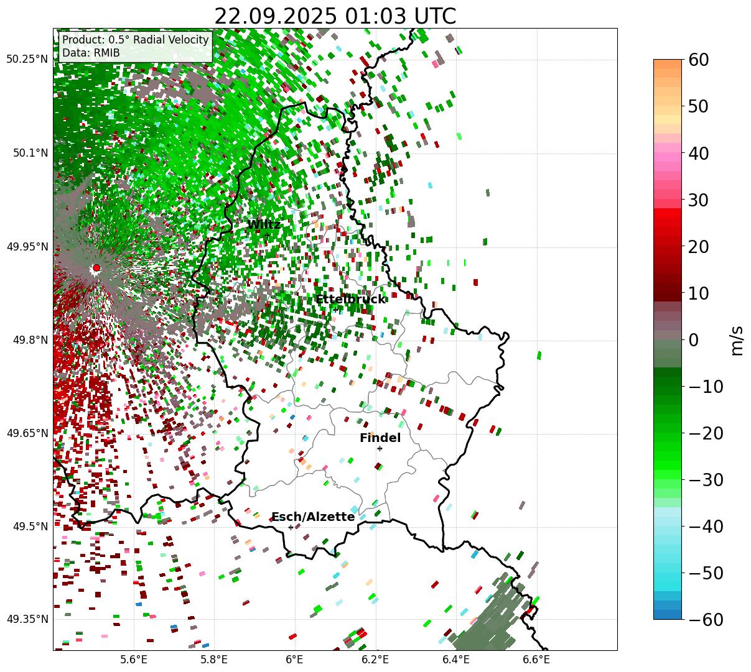This screenshot has height=672, width=751.
Task: Click the colorbar value −10
Action: pos(706,386)
